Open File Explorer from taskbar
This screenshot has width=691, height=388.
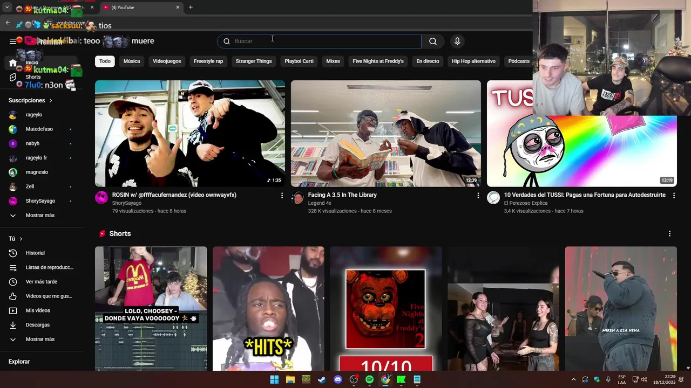coord(290,380)
